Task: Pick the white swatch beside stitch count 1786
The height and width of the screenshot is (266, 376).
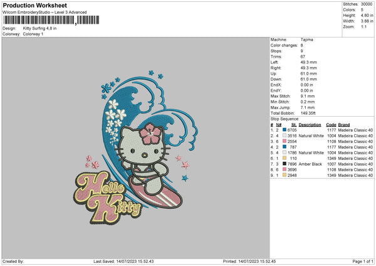Action: click(x=285, y=152)
